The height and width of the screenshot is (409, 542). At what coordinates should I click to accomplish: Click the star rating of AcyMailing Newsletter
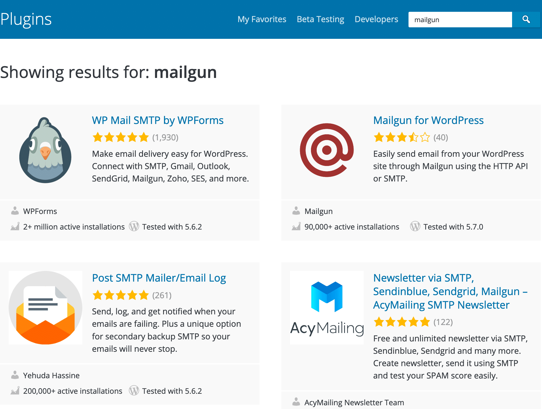[402, 322]
